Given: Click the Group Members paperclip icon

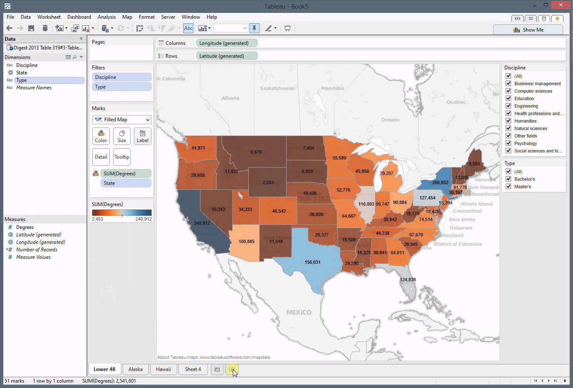Looking at the screenshot, I should tap(172, 28).
